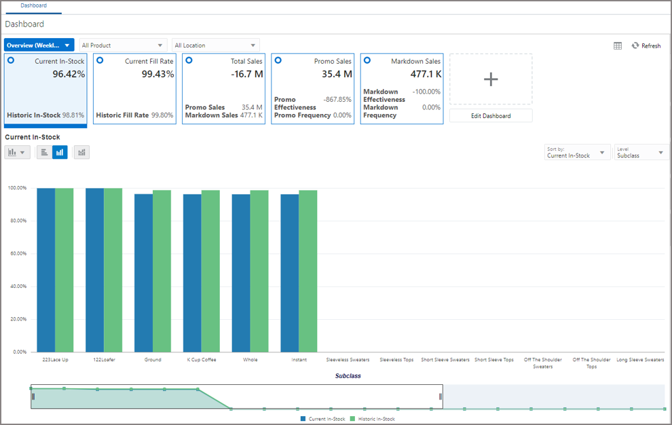The height and width of the screenshot is (425, 672).
Task: Expand the All Product filter dropdown
Action: (x=123, y=44)
